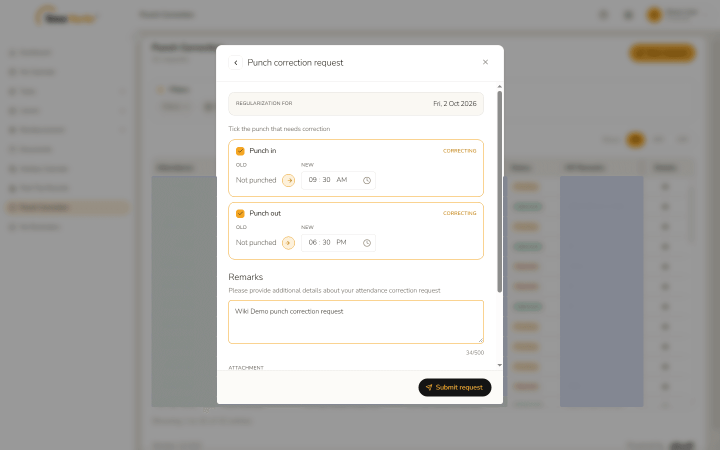Go back using the chevron arrow button
720x450 pixels.
tap(235, 62)
